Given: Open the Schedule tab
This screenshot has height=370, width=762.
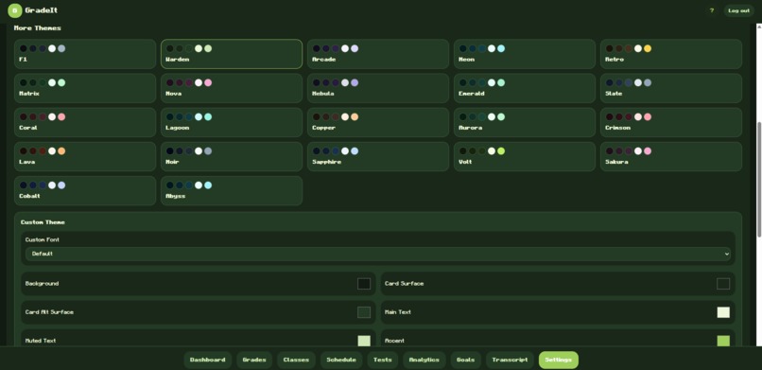Looking at the screenshot, I should pyautogui.click(x=341, y=360).
